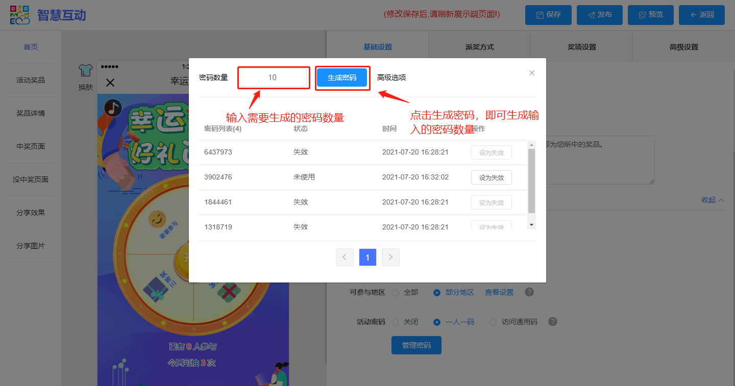The width and height of the screenshot is (735, 386).
Task: Collapse the section using 收起
Action: coord(713,200)
